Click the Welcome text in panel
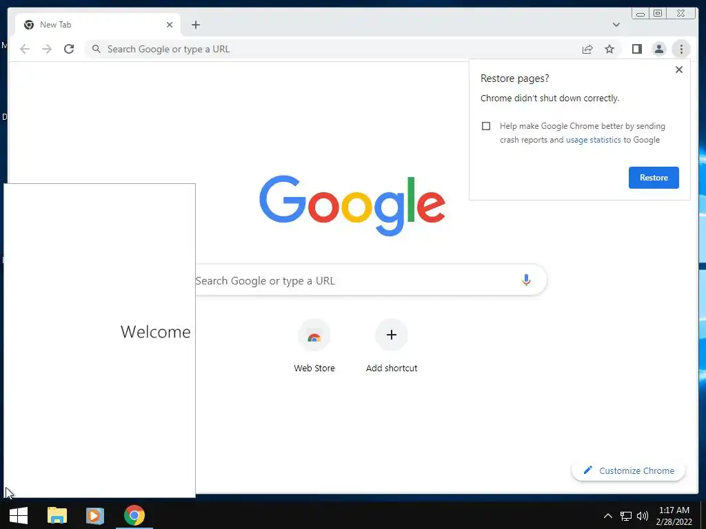The width and height of the screenshot is (706, 529). point(155,331)
